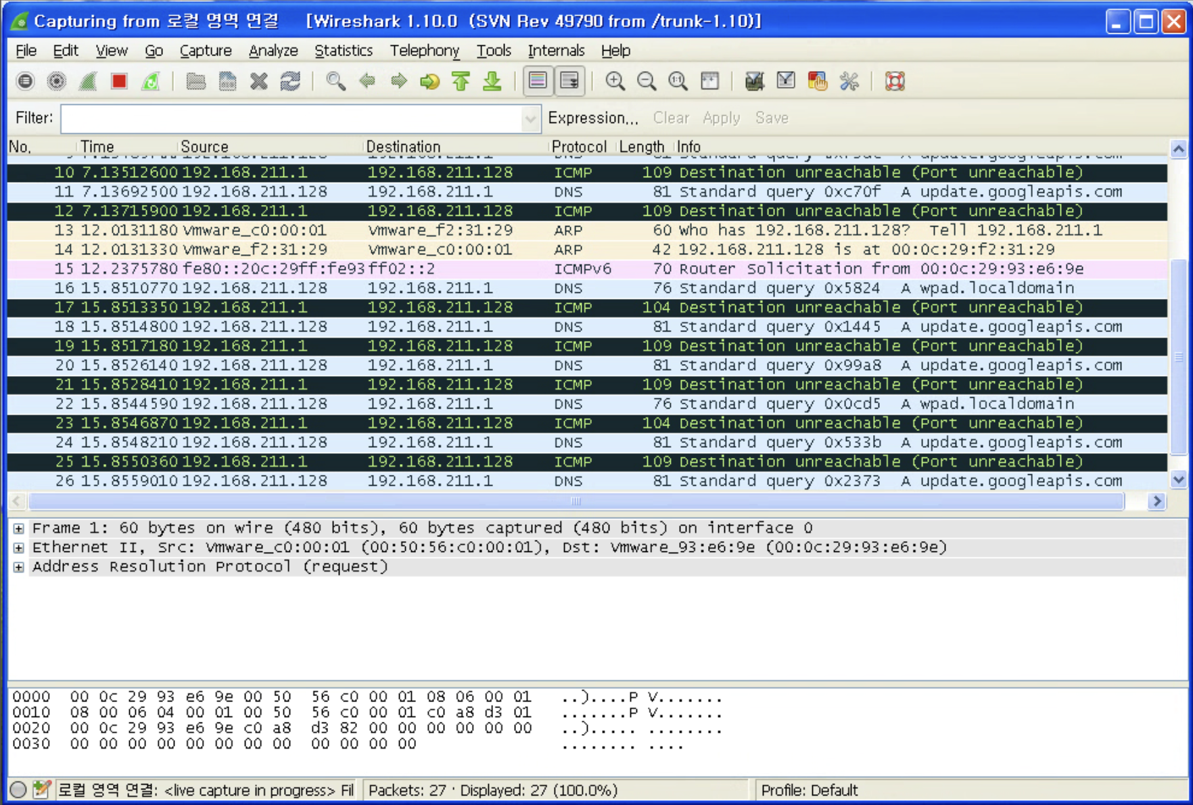Edit capture filter icon
This screenshot has height=805, width=1193.
pos(754,81)
